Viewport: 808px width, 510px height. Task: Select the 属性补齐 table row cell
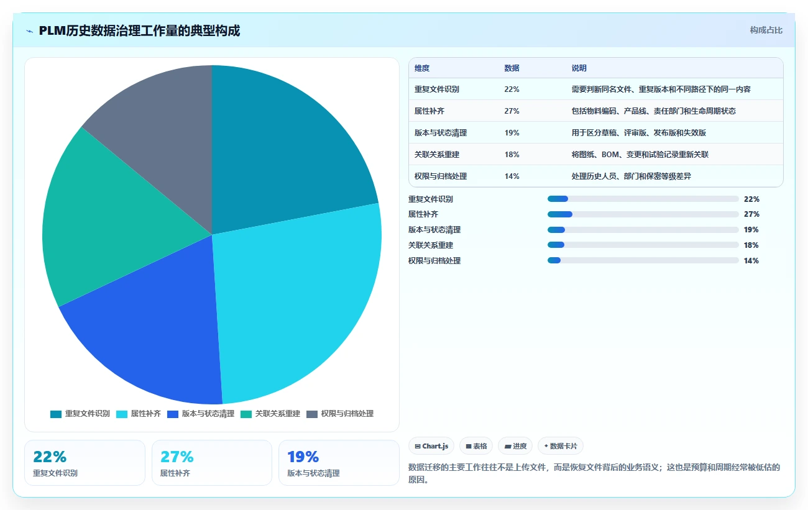(x=429, y=111)
